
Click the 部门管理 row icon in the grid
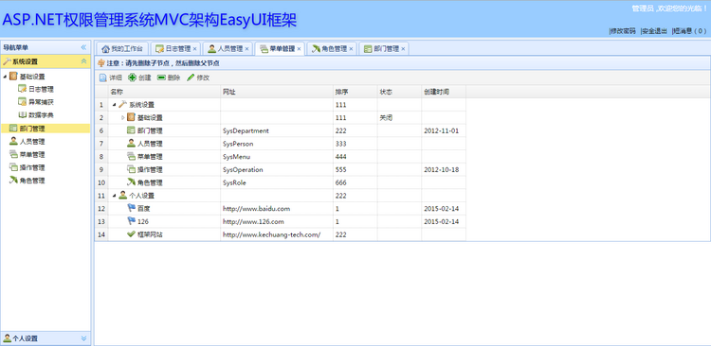click(131, 130)
